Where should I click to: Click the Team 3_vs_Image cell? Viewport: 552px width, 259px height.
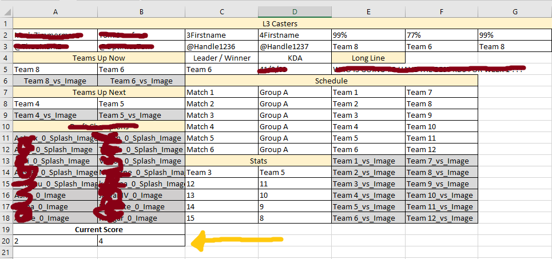368,184
